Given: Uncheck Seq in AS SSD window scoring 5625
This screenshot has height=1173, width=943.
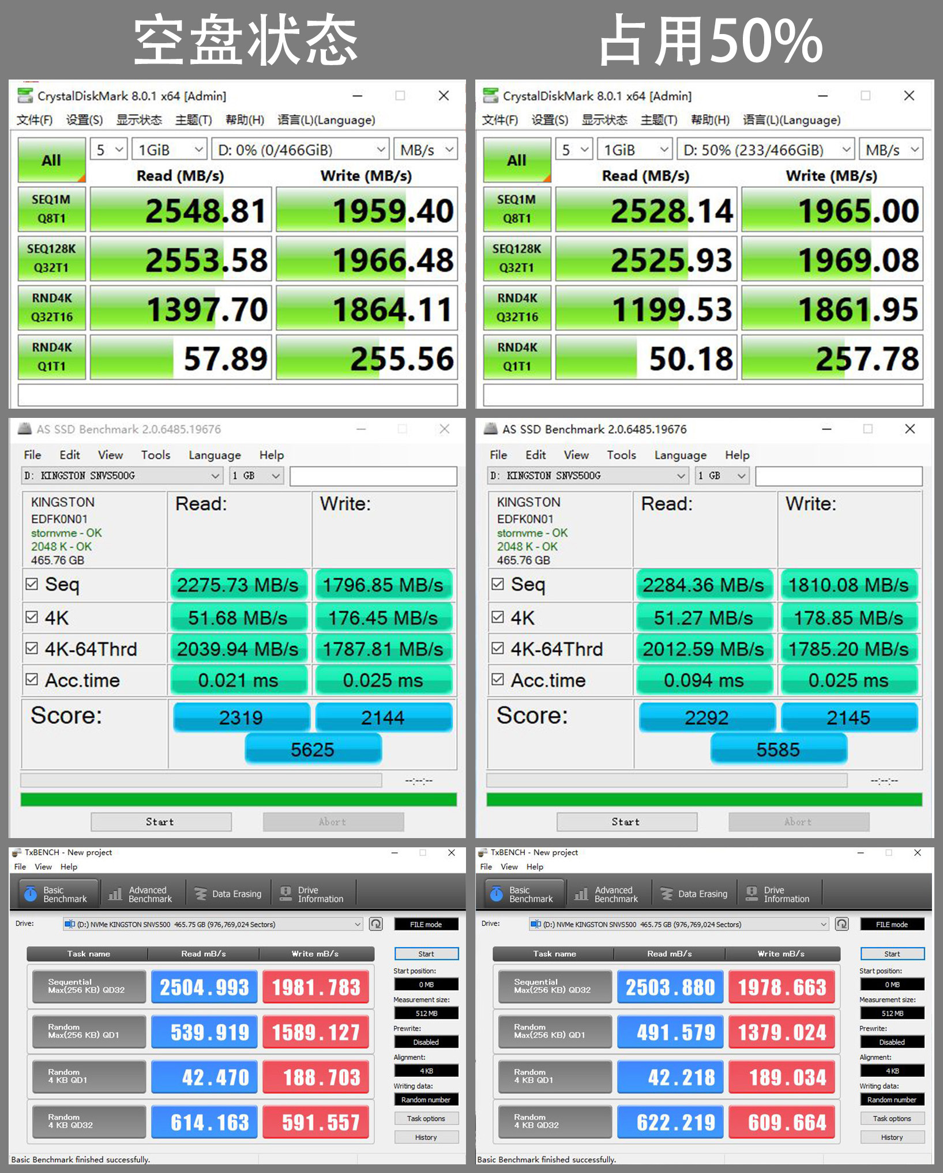Looking at the screenshot, I should [x=32, y=584].
